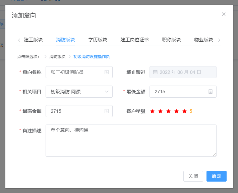Select the second star in rating

pos(160,111)
